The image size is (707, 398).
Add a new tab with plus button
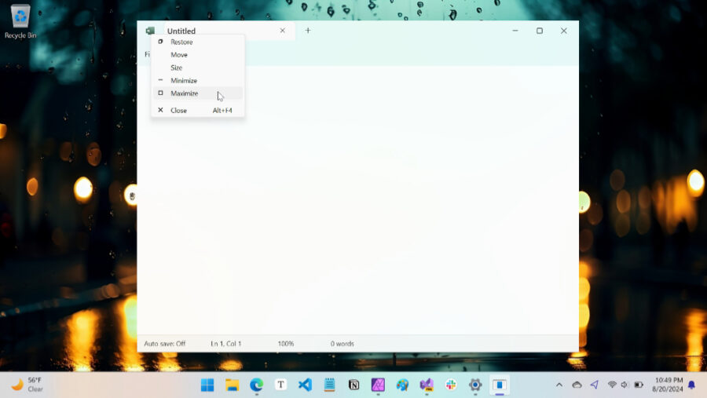coord(308,31)
